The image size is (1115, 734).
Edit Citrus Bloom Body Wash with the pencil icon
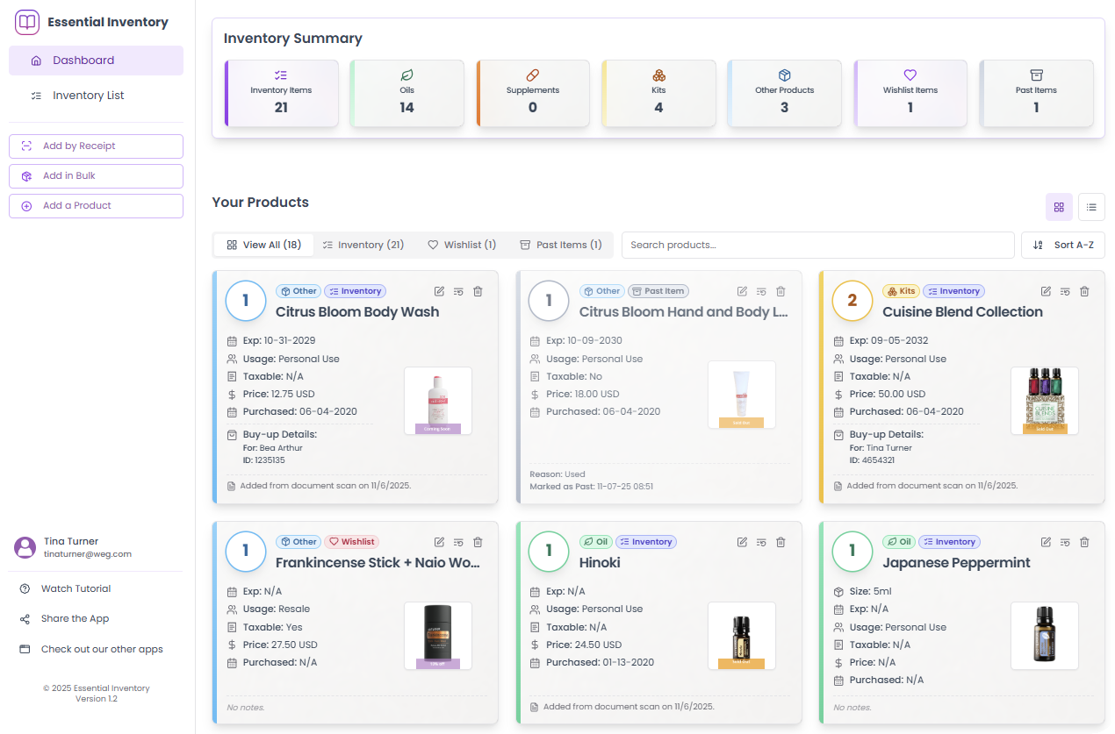tap(438, 290)
